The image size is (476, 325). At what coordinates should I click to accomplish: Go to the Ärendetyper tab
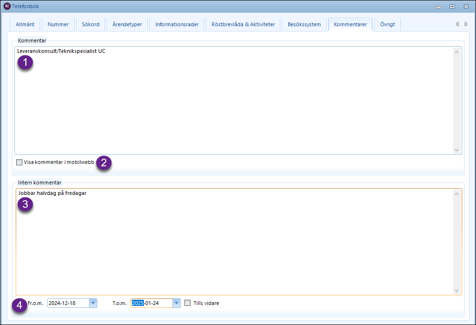click(x=127, y=24)
